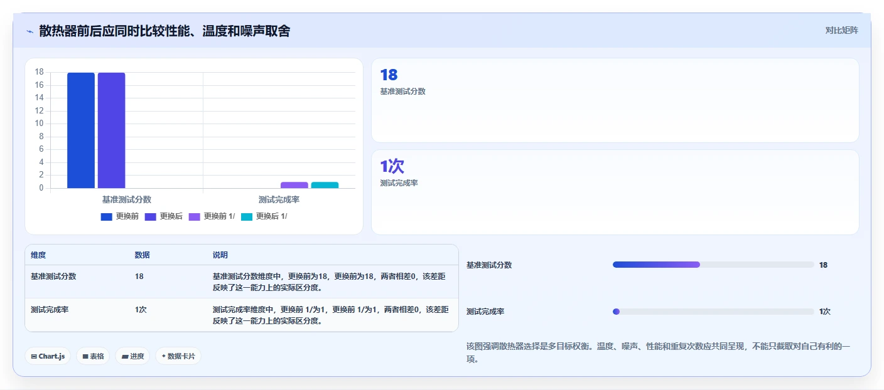The height and width of the screenshot is (390, 884).
Task: Click the 基准测试分数 label beside the progress bar
Action: 489,265
